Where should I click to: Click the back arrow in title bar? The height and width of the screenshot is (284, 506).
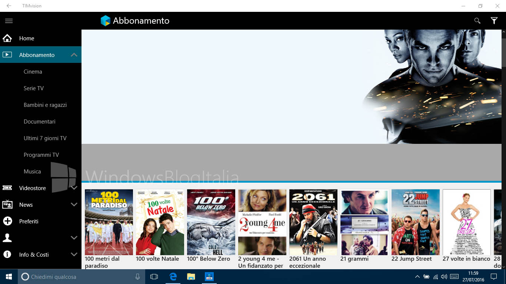click(x=9, y=6)
